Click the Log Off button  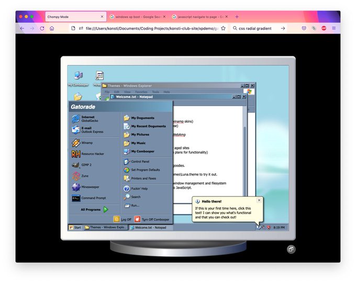(123, 219)
